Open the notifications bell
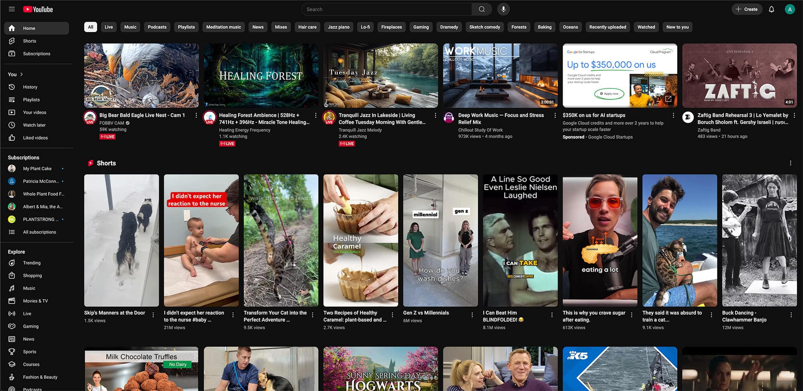The height and width of the screenshot is (391, 803). 771,9
